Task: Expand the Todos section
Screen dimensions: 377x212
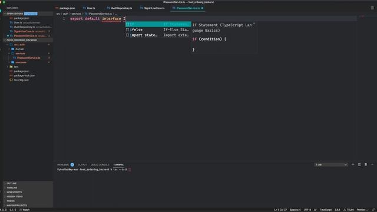Action: click(x=11, y=201)
